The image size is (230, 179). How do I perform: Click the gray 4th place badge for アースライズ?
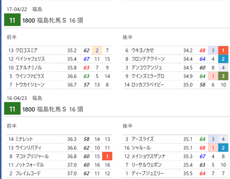tap(223, 139)
